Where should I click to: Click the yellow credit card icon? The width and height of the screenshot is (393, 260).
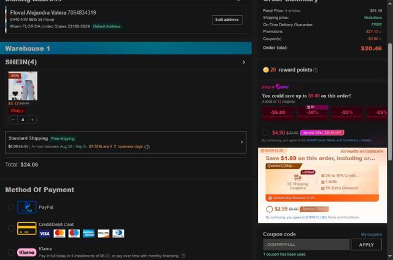(27, 228)
